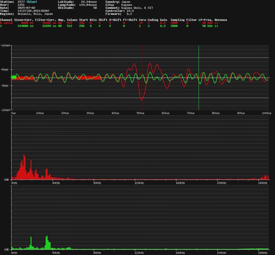Click "80kHz" label under the red spectrum

(x=97, y=183)
